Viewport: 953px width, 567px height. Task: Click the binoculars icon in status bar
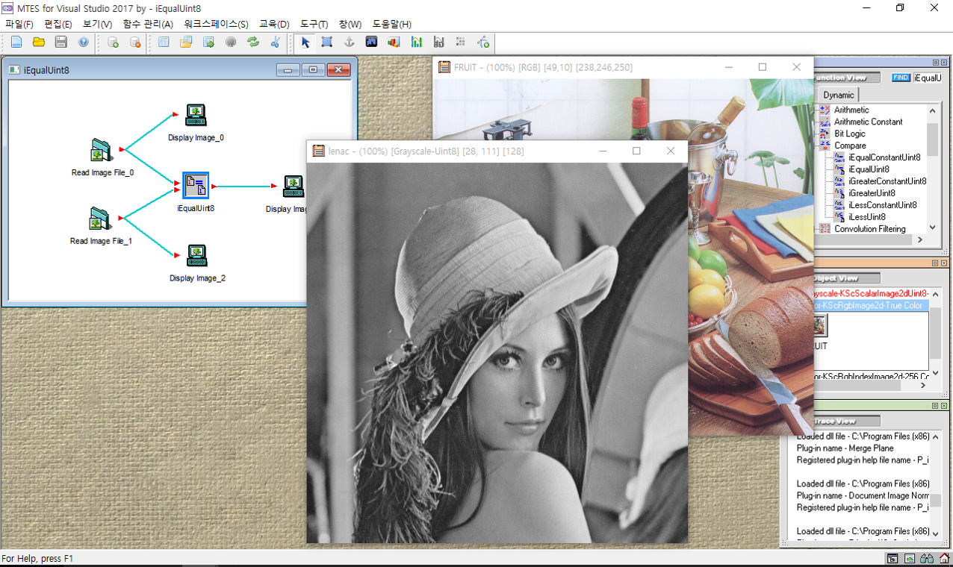coord(927,559)
